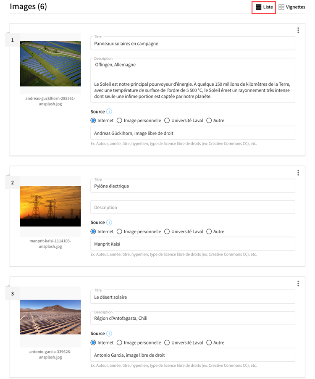Screen dimensions: 315x379
Task: Open the three-dot menu for Pylône électrique
Action: [x=298, y=173]
